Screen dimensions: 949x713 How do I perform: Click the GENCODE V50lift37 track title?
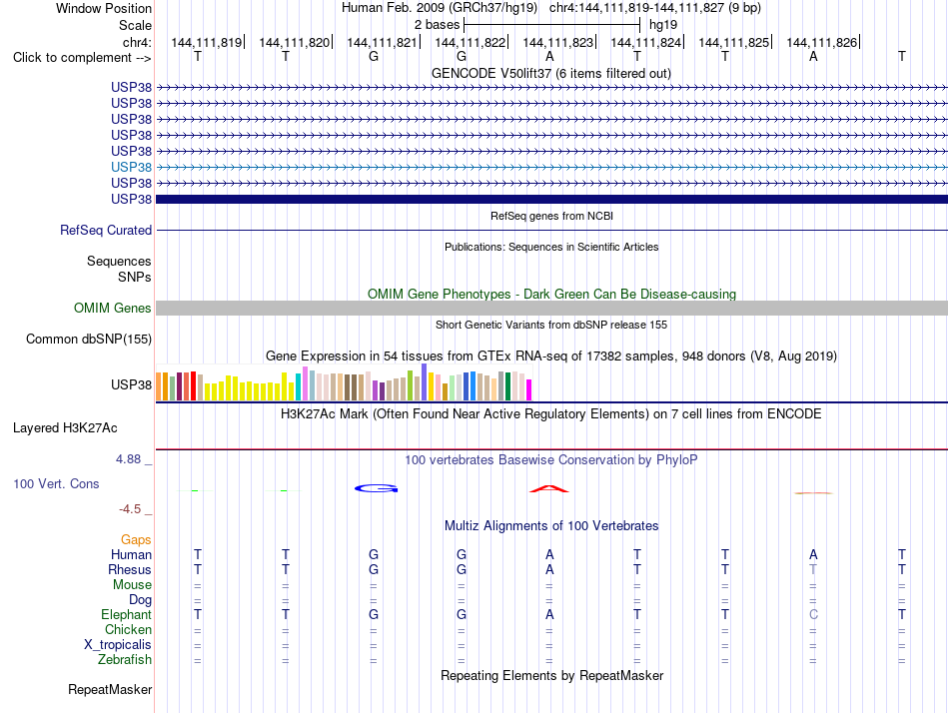click(551, 73)
